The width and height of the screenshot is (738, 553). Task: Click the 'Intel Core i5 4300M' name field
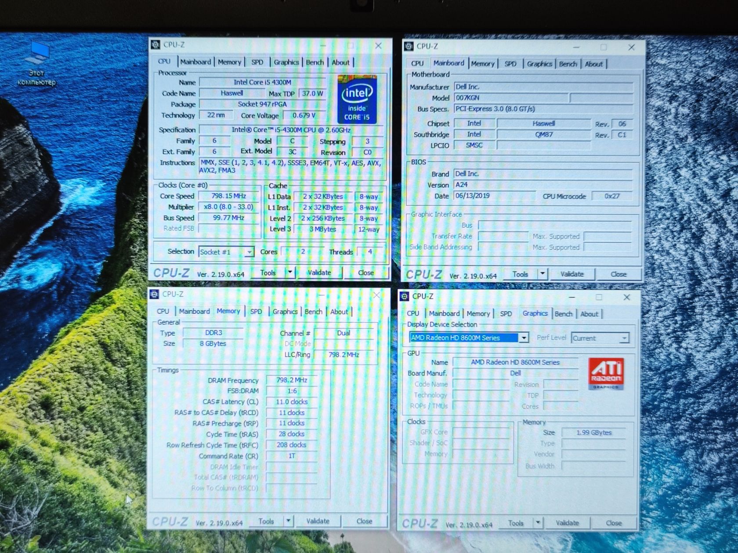point(263,82)
